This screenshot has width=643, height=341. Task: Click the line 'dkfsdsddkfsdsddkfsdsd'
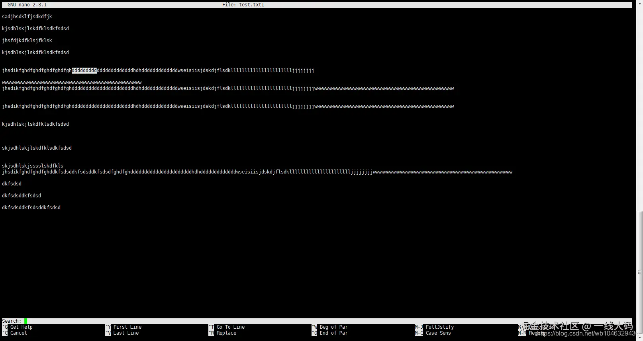pyautogui.click(x=31, y=208)
